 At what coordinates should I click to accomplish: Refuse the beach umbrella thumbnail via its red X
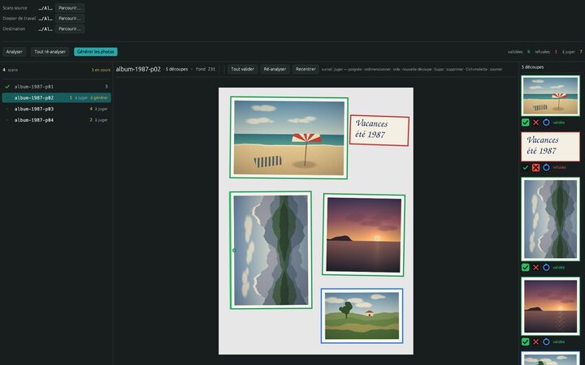pos(535,122)
